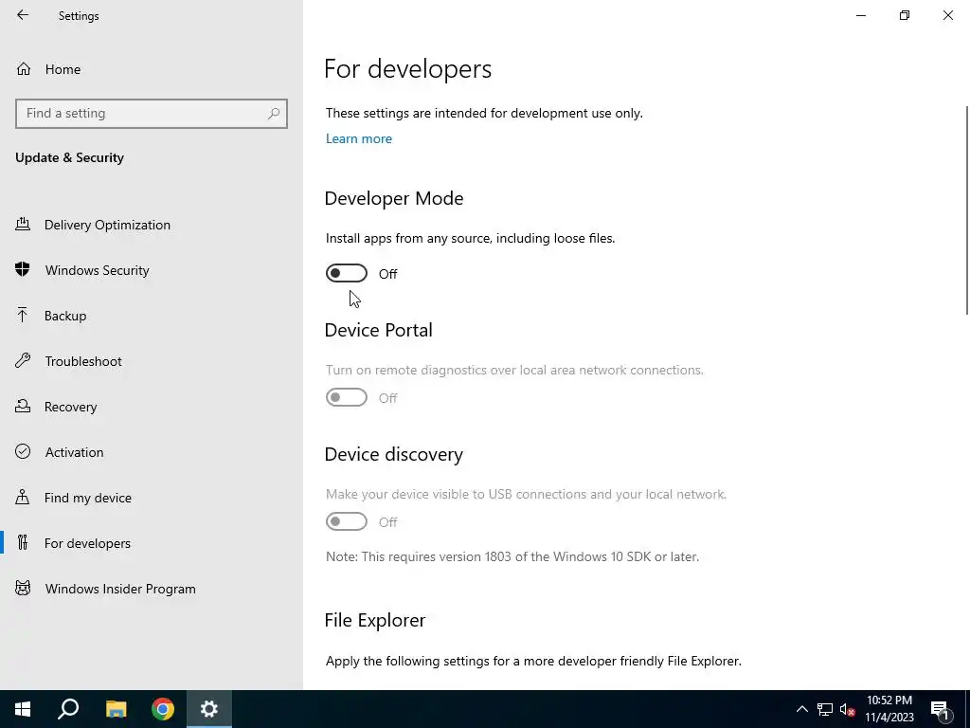Click the Windows Insider Program cat icon

[x=23, y=588]
